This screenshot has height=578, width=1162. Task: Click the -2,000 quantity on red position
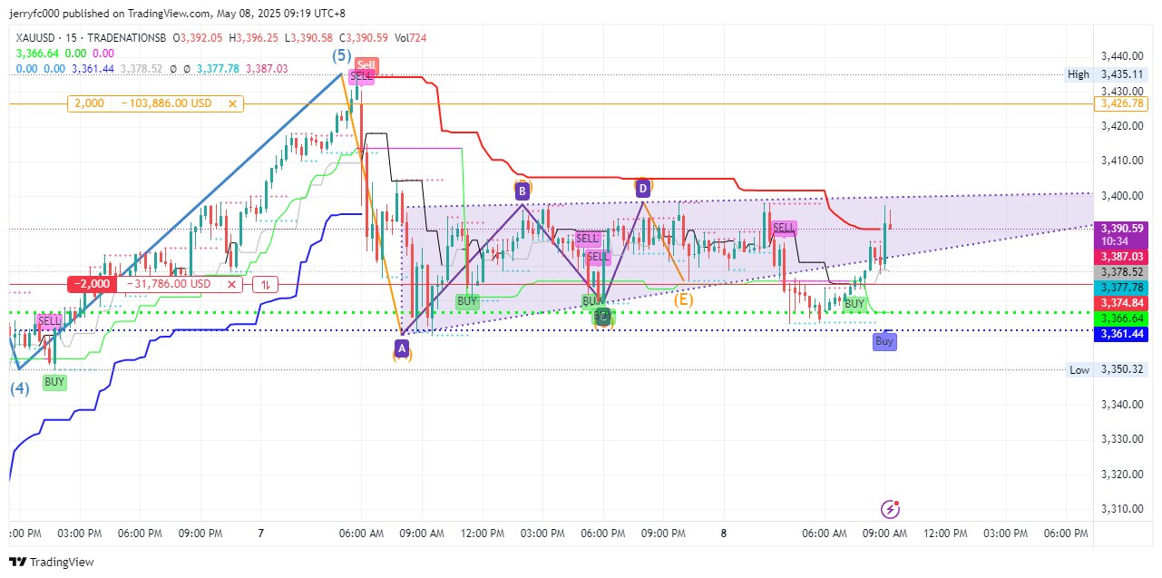tap(93, 284)
